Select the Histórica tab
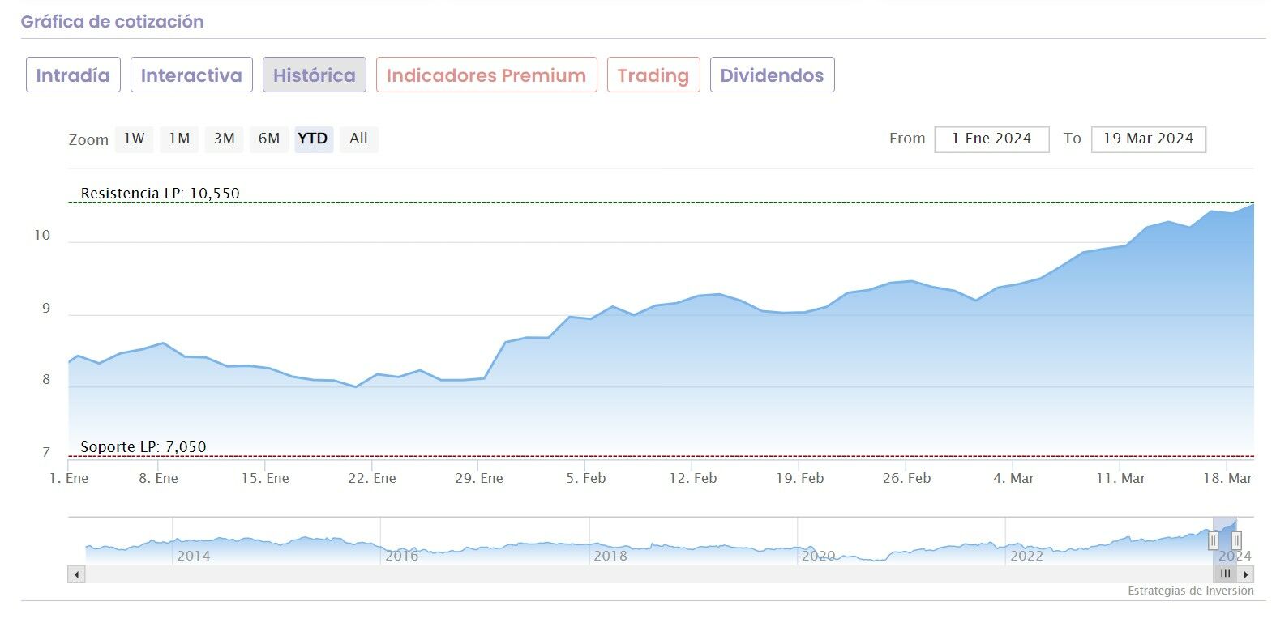The width and height of the screenshot is (1276, 627). coord(314,75)
